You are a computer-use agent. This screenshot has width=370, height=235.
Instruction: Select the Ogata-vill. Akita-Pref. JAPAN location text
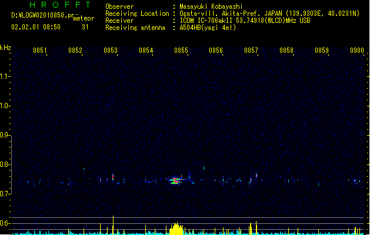coord(269,14)
